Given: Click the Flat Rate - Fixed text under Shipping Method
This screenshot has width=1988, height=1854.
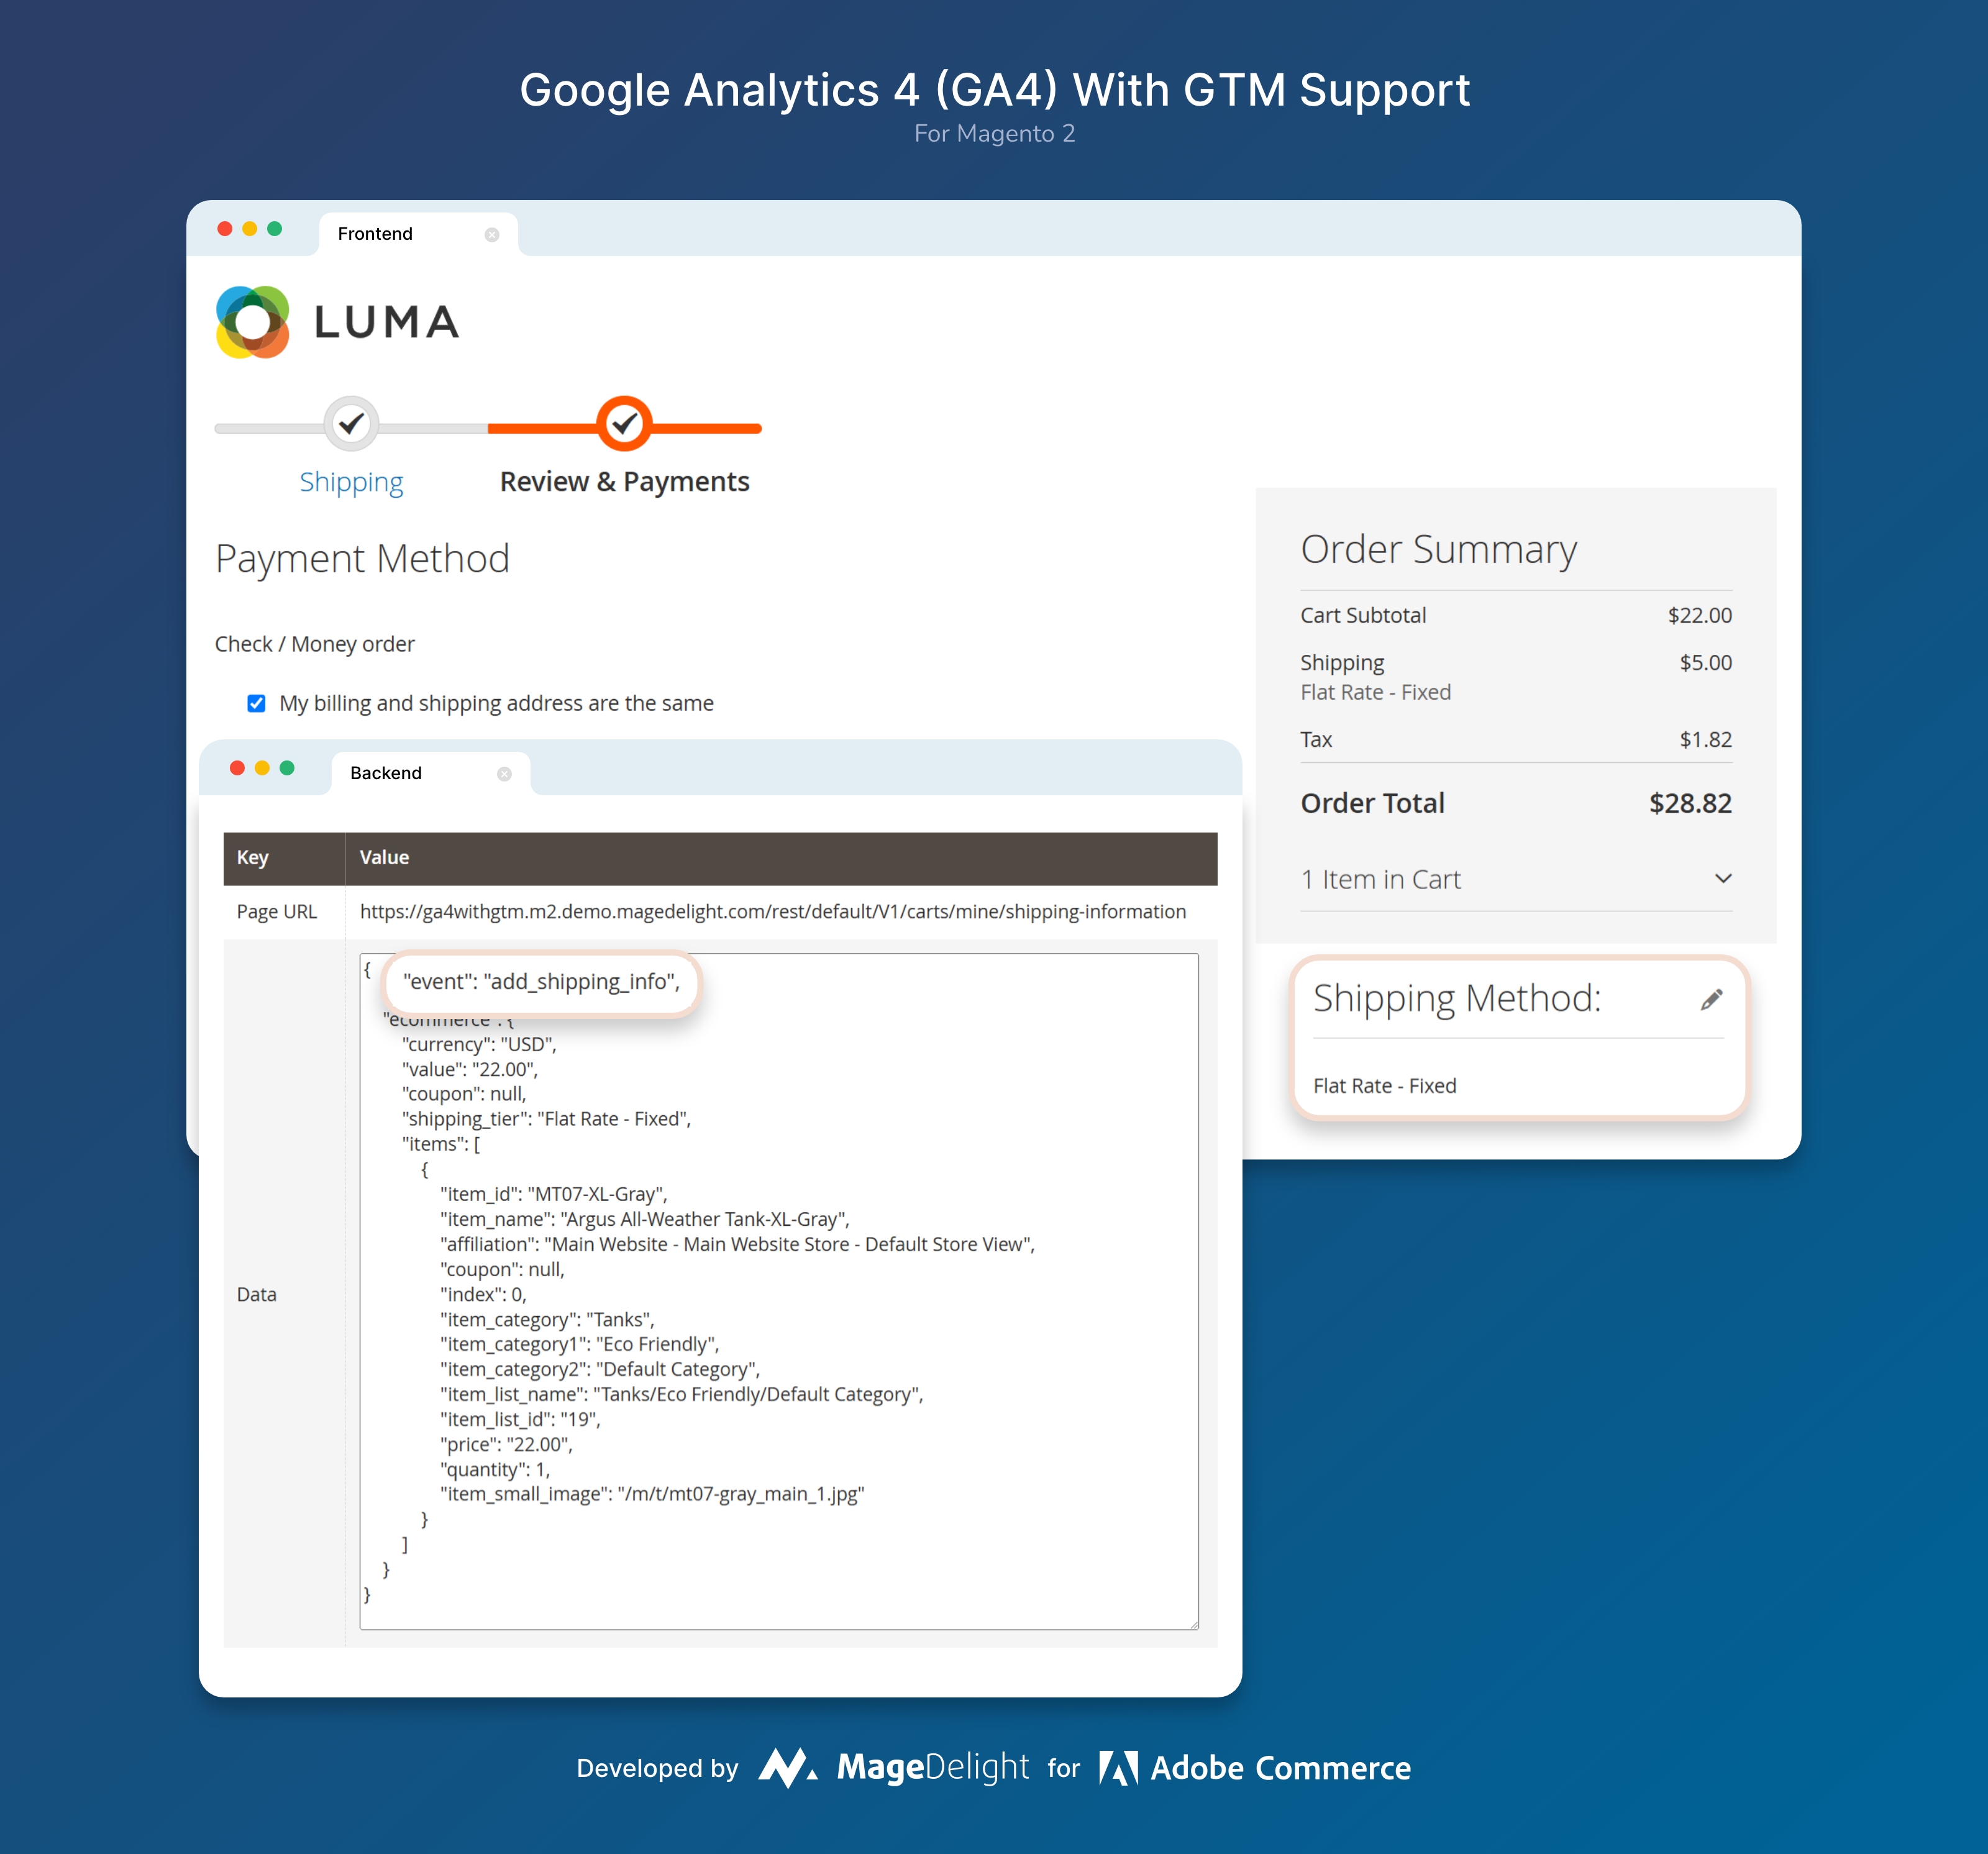Looking at the screenshot, I should pos(1384,1086).
